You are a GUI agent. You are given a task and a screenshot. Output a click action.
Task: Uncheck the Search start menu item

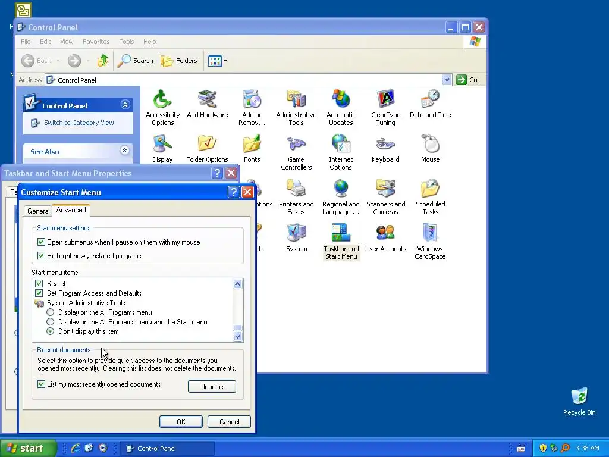coord(39,284)
